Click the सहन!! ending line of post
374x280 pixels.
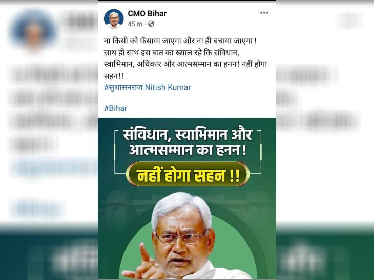pos(114,76)
